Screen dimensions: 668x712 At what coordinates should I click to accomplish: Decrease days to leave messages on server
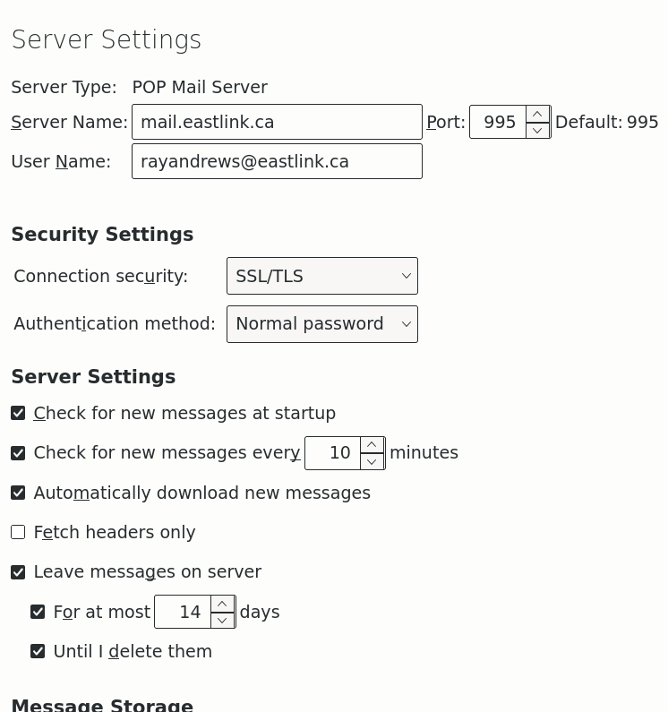[x=222, y=620]
